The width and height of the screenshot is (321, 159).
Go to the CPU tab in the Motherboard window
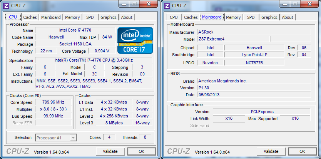[174, 17]
